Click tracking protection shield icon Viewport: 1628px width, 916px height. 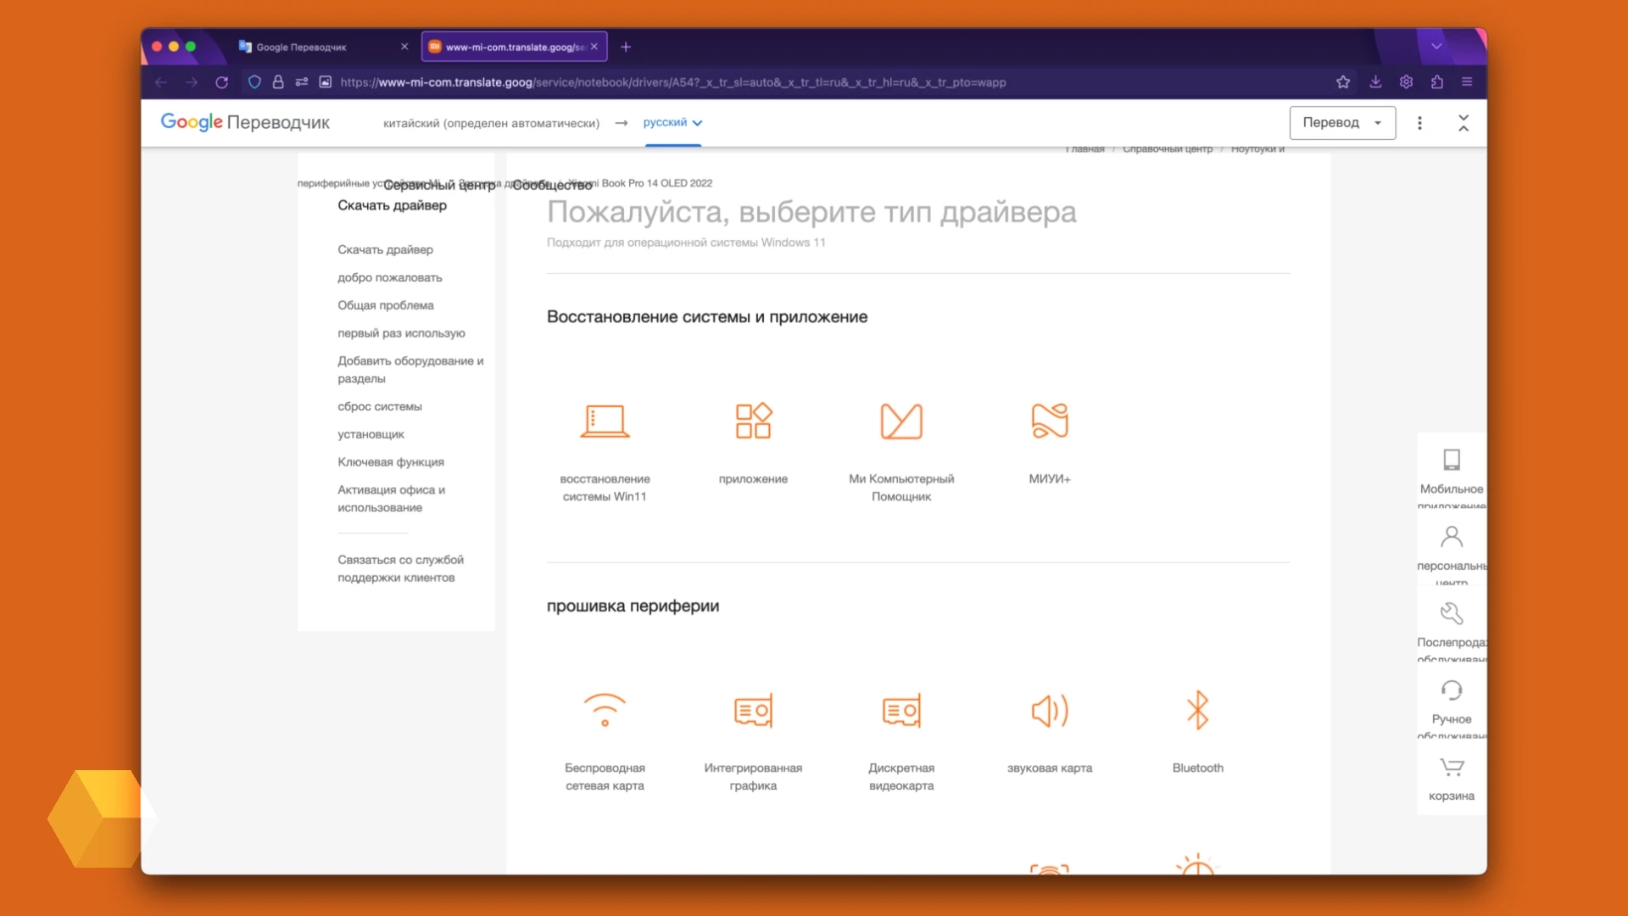254,82
